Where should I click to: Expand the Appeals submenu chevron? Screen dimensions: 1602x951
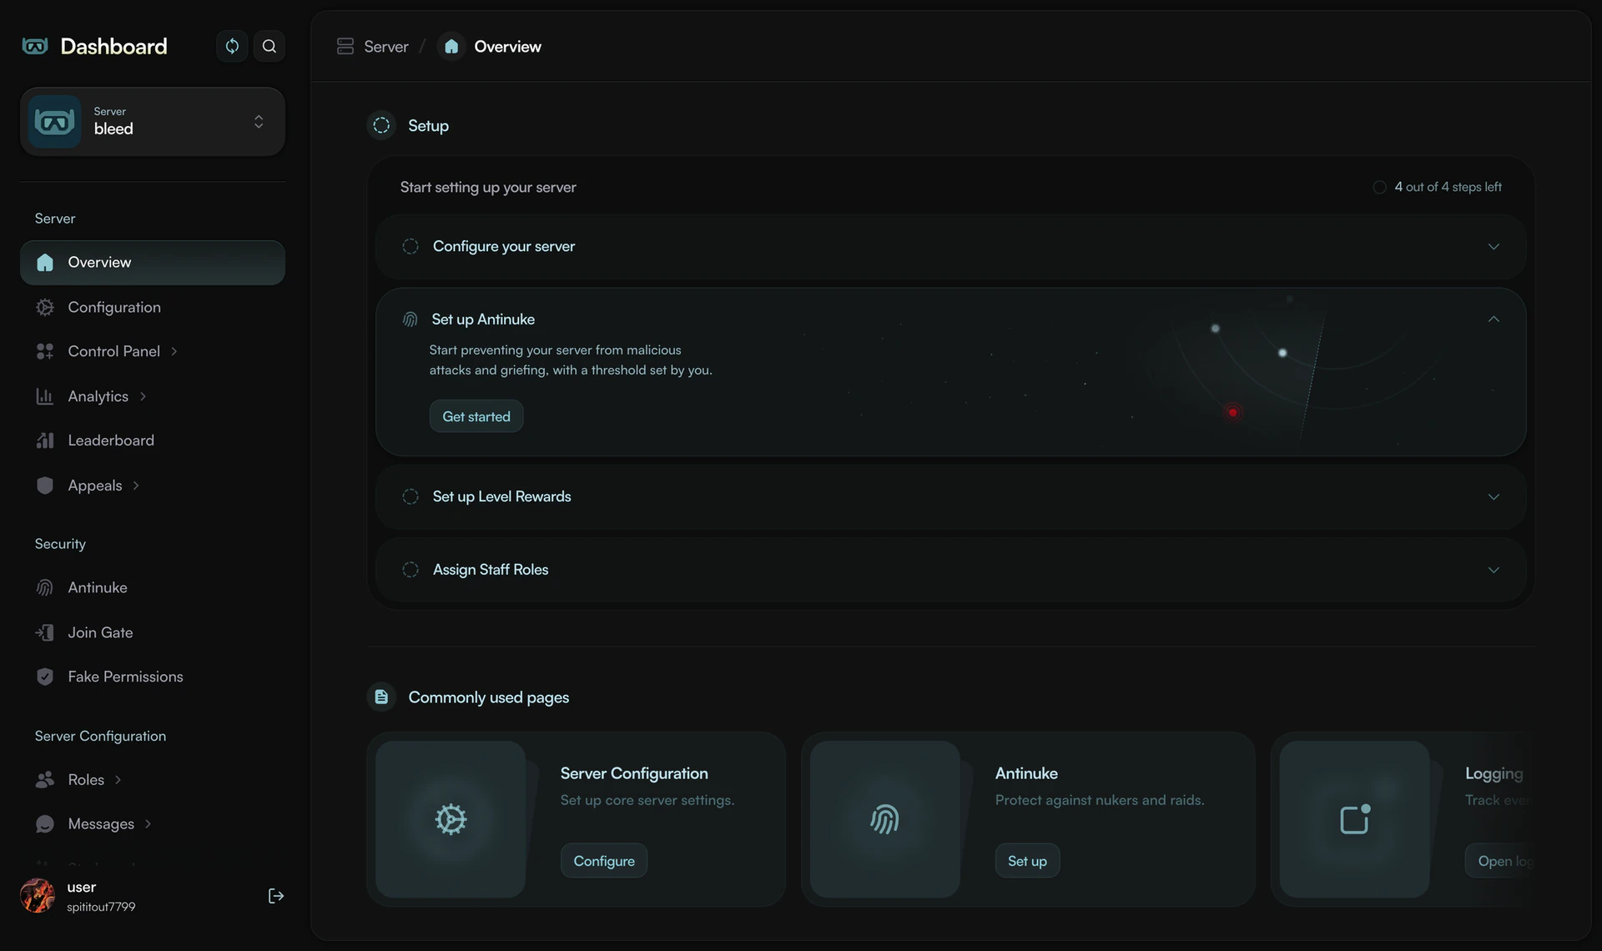(136, 486)
